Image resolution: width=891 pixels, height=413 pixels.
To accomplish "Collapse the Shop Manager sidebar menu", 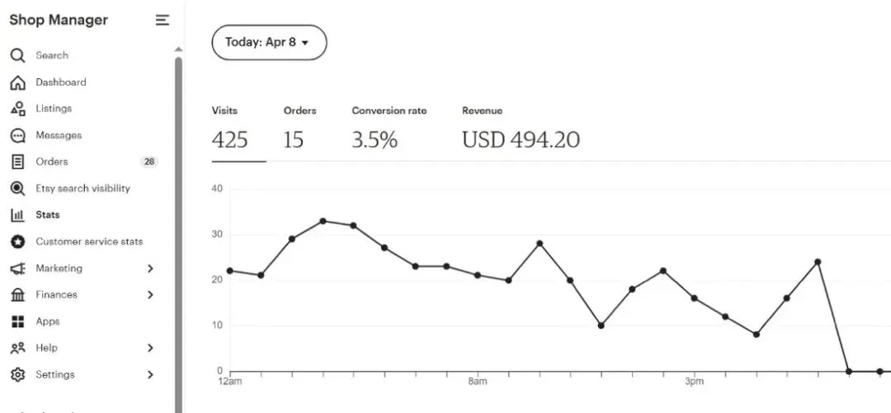I will tap(163, 21).
